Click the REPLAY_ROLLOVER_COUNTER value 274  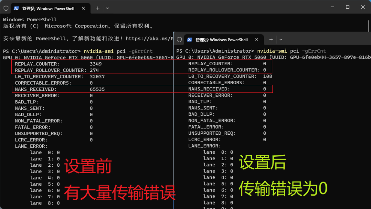tap(94, 70)
